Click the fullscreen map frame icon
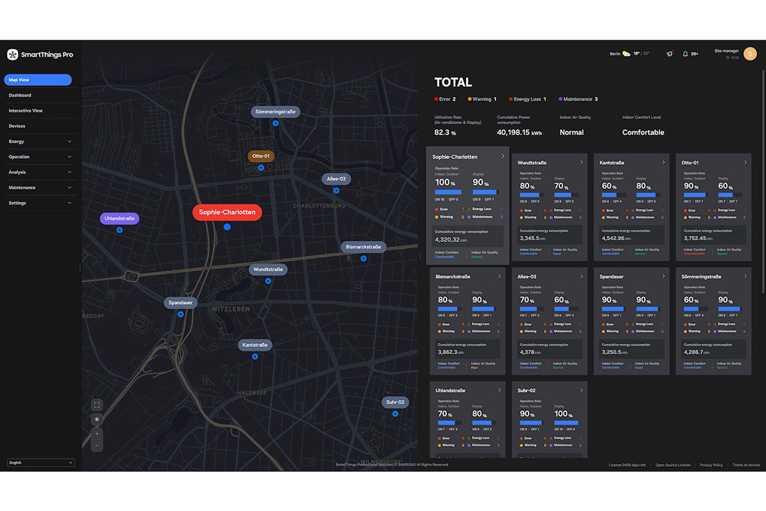The image size is (766, 511). click(97, 405)
